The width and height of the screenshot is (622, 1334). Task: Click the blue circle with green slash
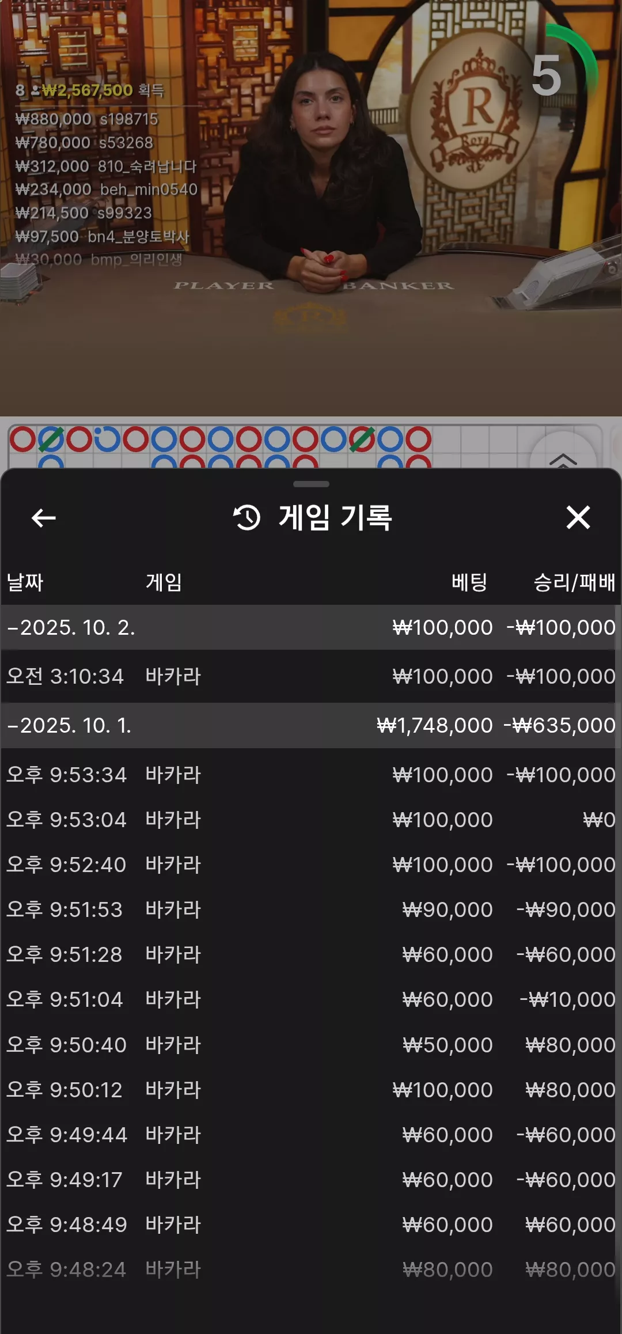click(51, 439)
